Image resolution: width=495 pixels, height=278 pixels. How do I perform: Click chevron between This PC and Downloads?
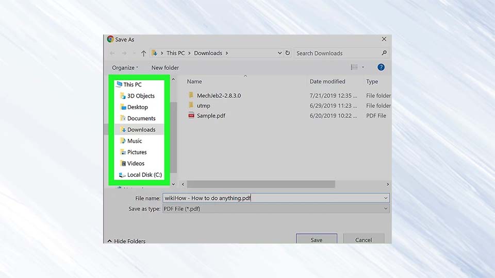click(x=189, y=53)
